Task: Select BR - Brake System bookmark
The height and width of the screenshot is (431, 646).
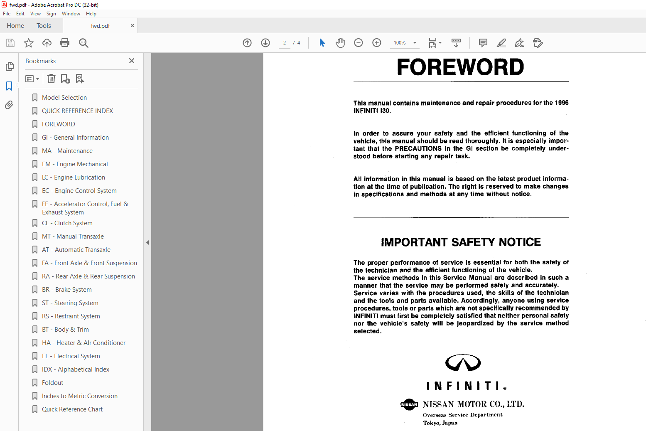Action: [67, 290]
